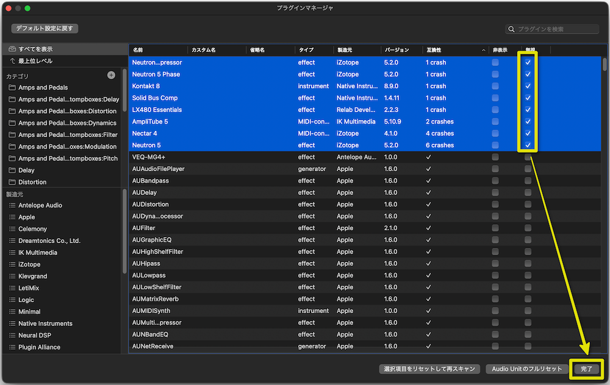Click the list icon next to Native Instruments
Image resolution: width=610 pixels, height=385 pixels.
[x=12, y=323]
